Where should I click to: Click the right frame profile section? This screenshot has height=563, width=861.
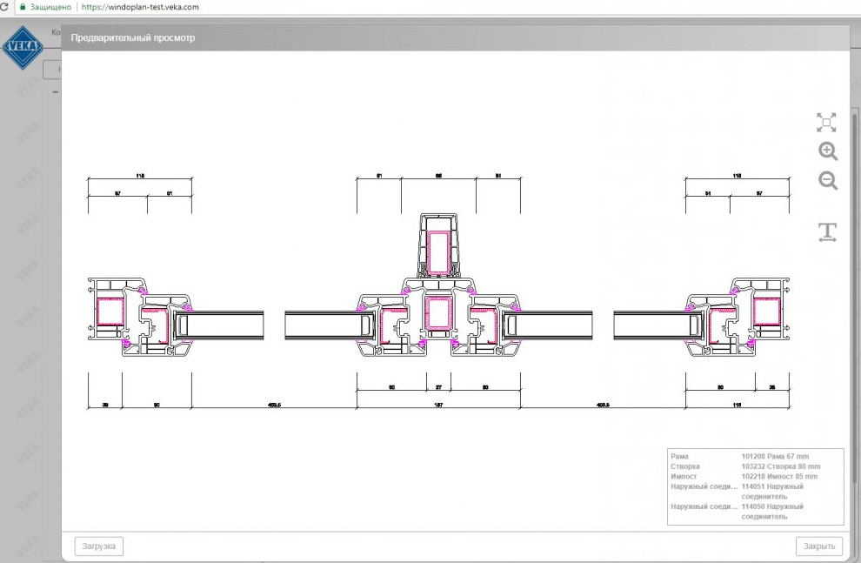pyautogui.click(x=766, y=313)
